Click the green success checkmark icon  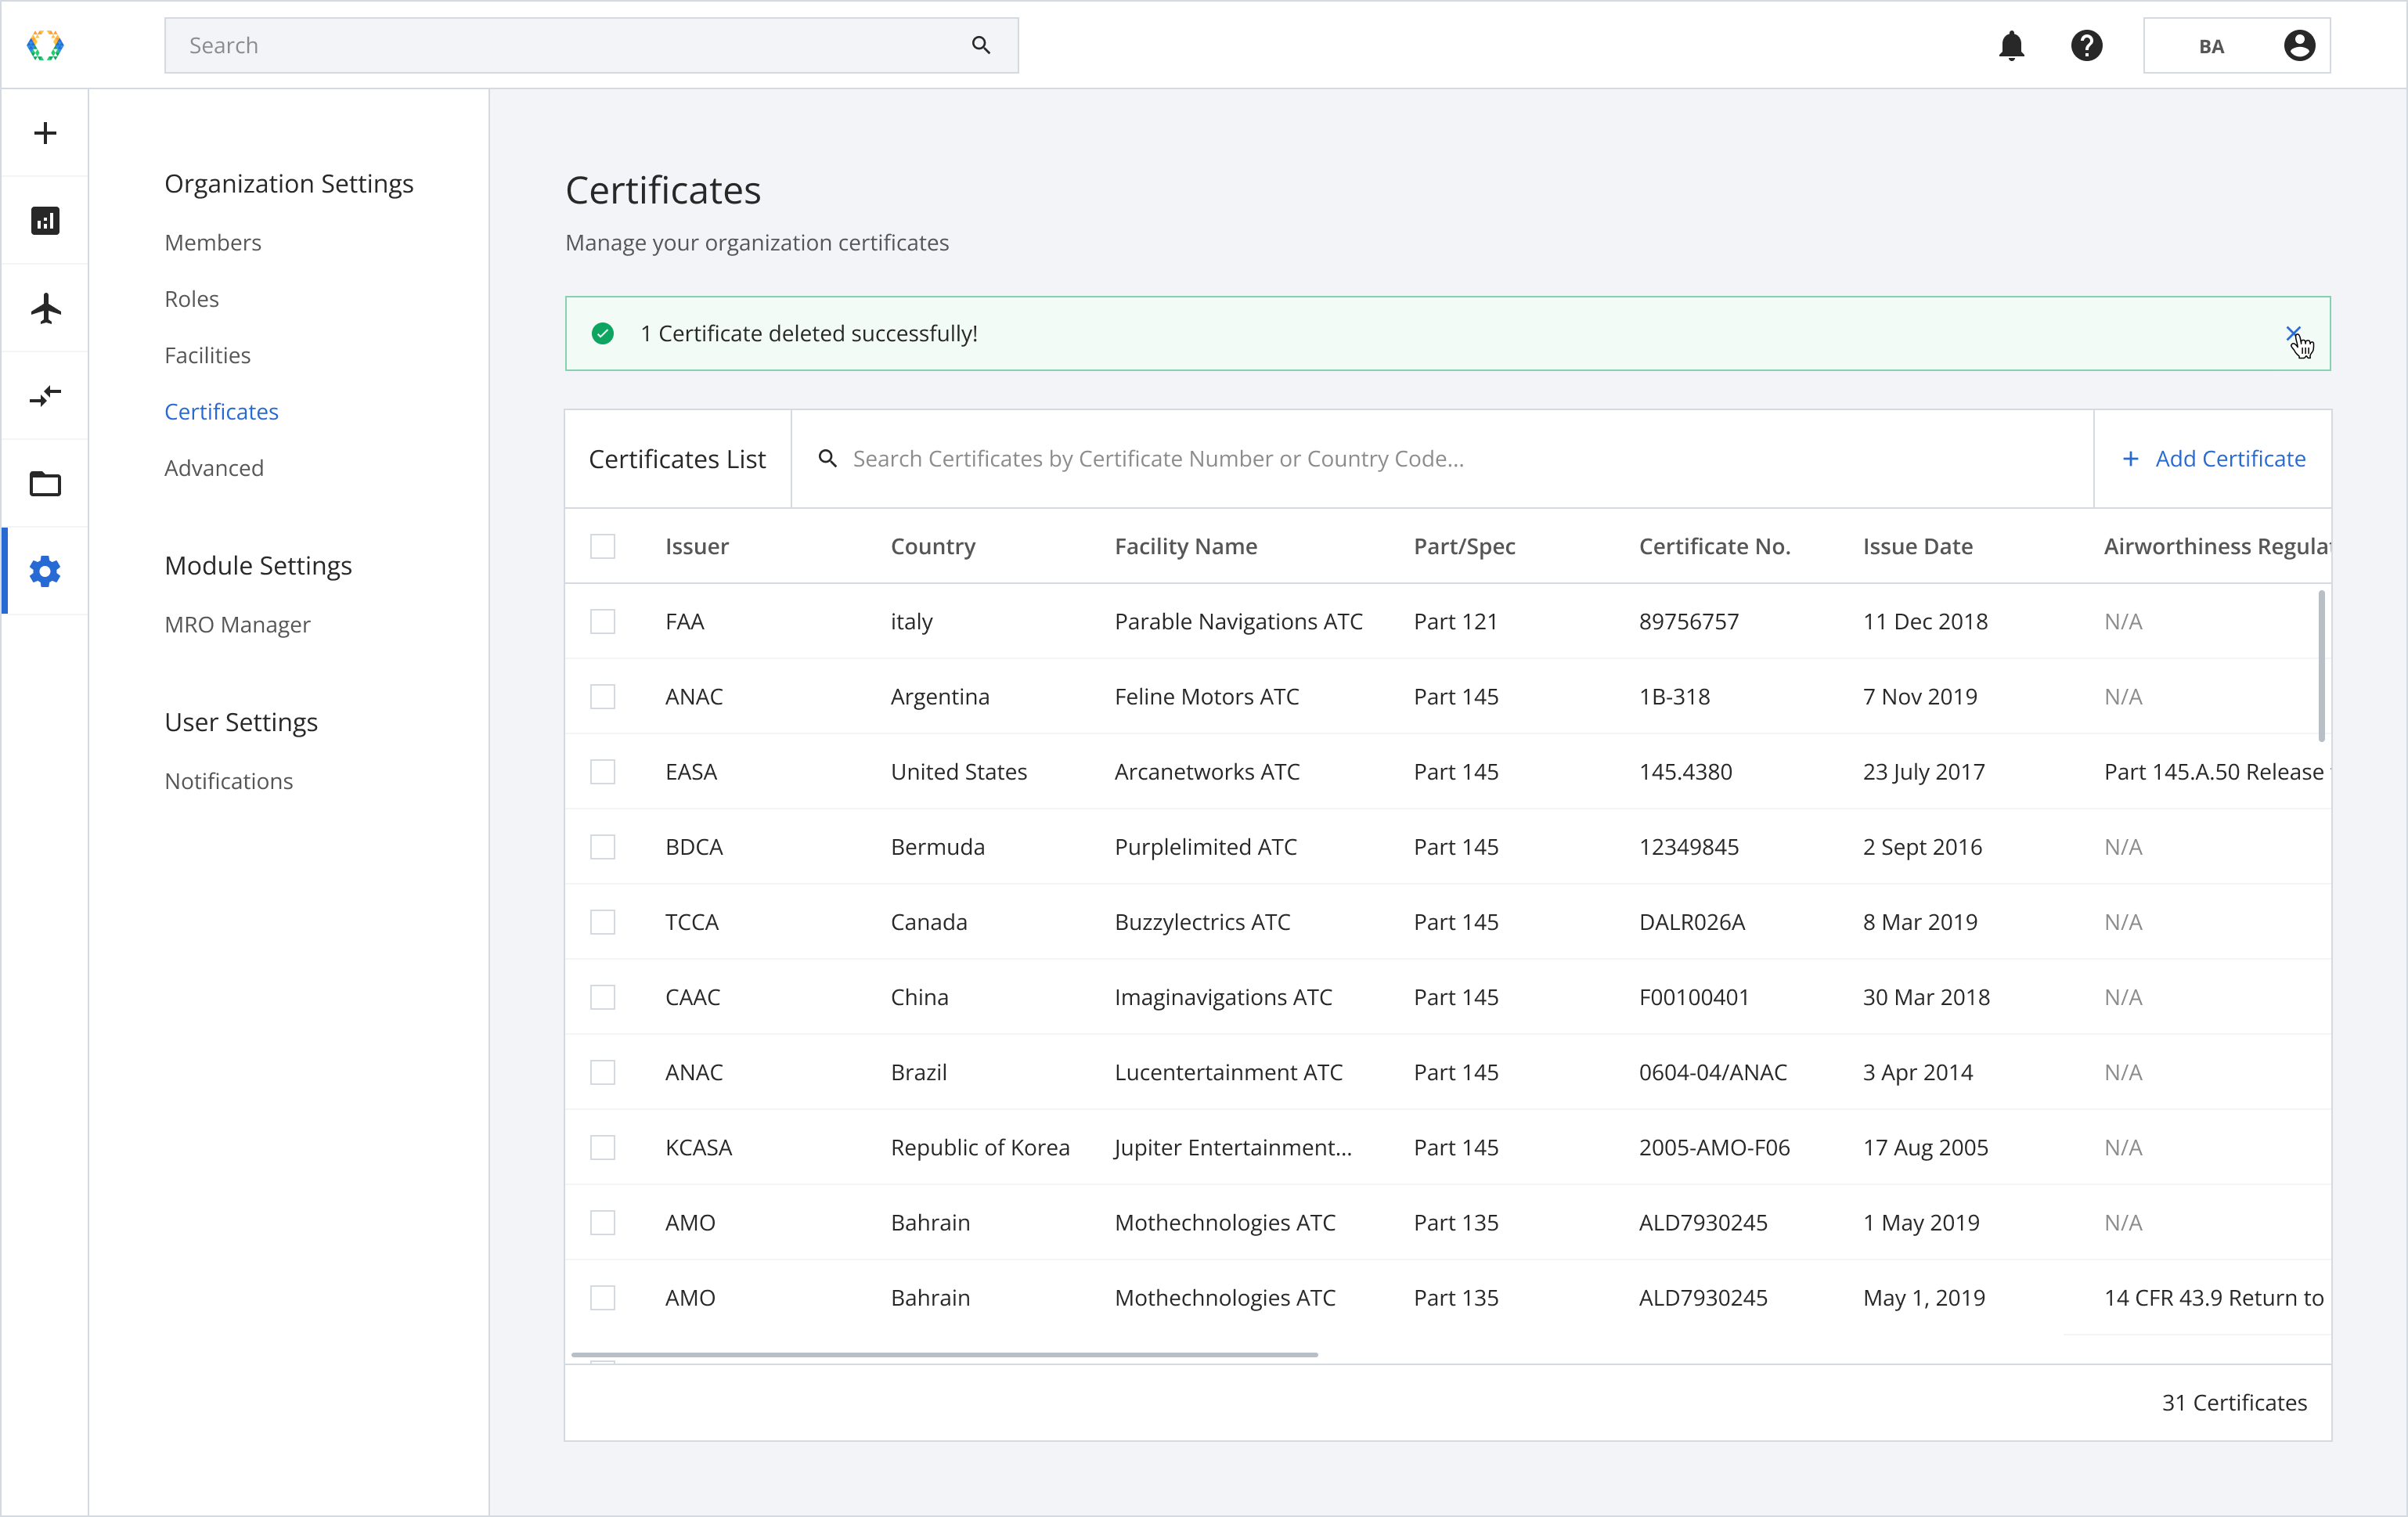(x=603, y=333)
